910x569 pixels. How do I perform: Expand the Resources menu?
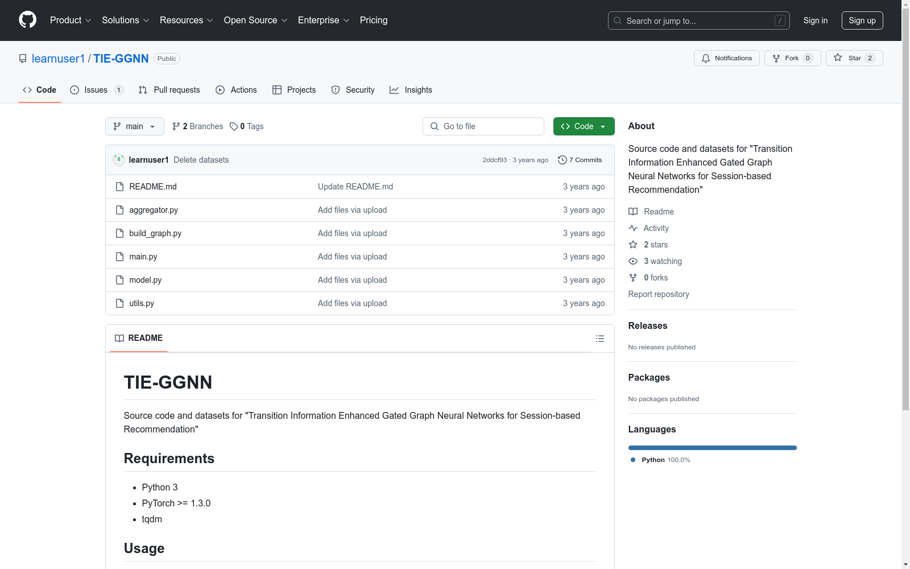click(x=186, y=20)
